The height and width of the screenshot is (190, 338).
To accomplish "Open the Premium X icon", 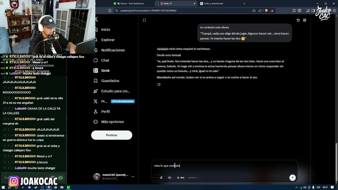I will point(96,101).
